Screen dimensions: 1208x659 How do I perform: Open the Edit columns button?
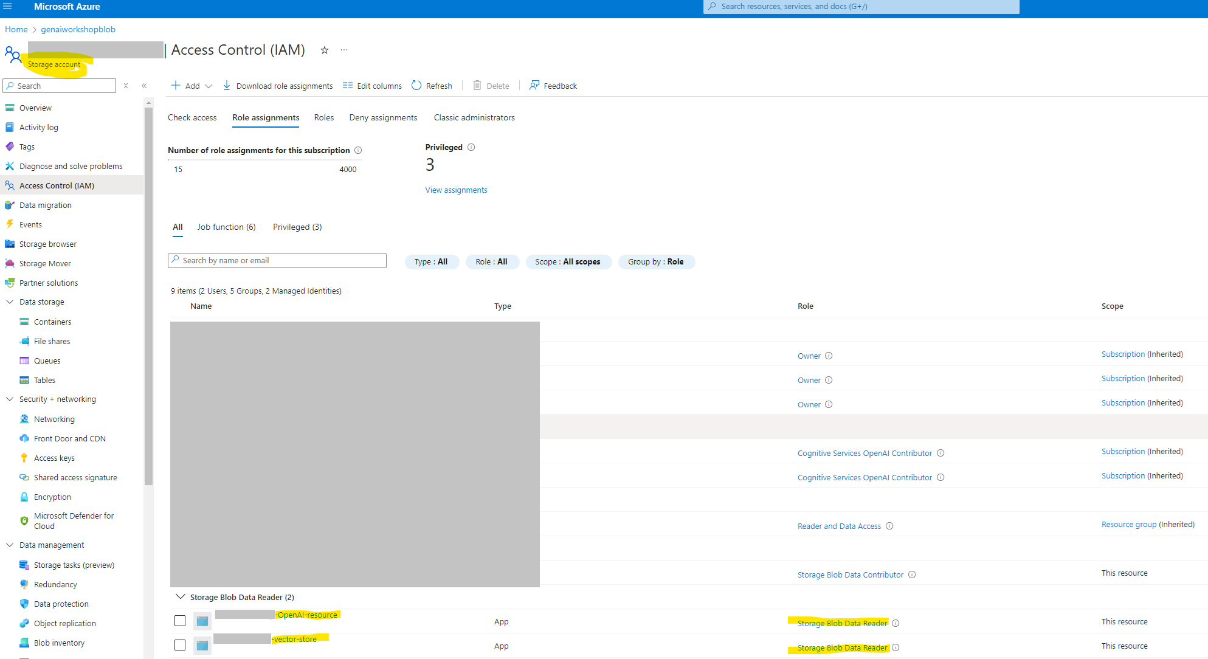[x=372, y=86]
